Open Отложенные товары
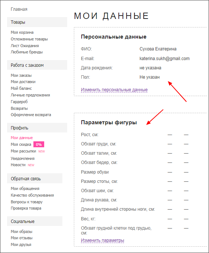This screenshot has width=209, height=253. tap(29, 39)
